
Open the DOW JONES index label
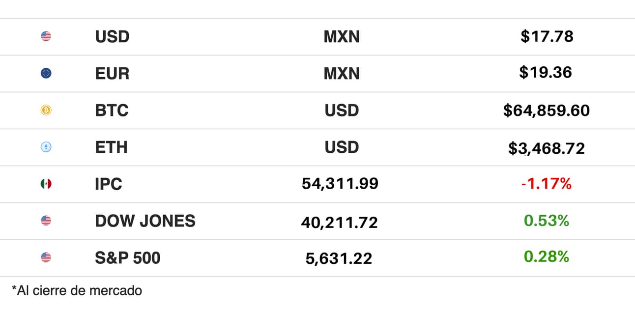tap(145, 221)
